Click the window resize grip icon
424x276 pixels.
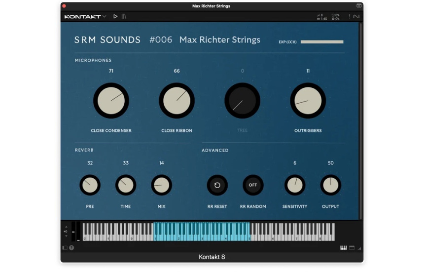pos(359,248)
